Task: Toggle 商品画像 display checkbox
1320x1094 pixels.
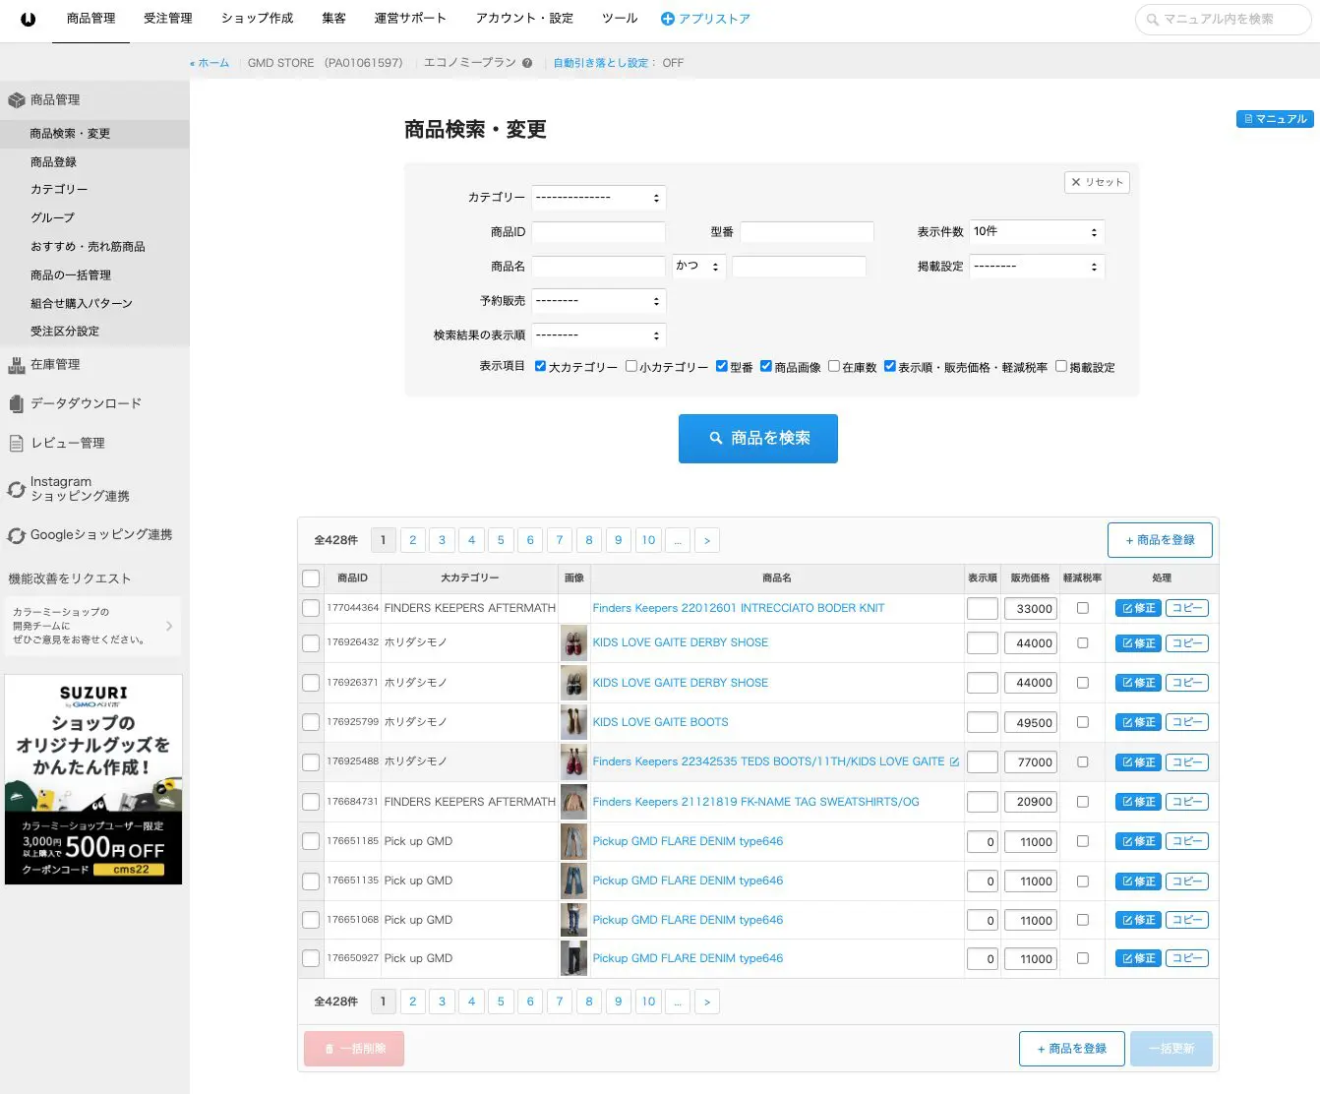Action: 766,366
